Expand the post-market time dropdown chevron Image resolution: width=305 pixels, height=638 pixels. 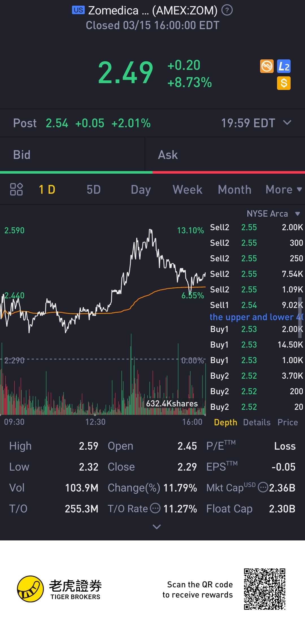(287, 123)
